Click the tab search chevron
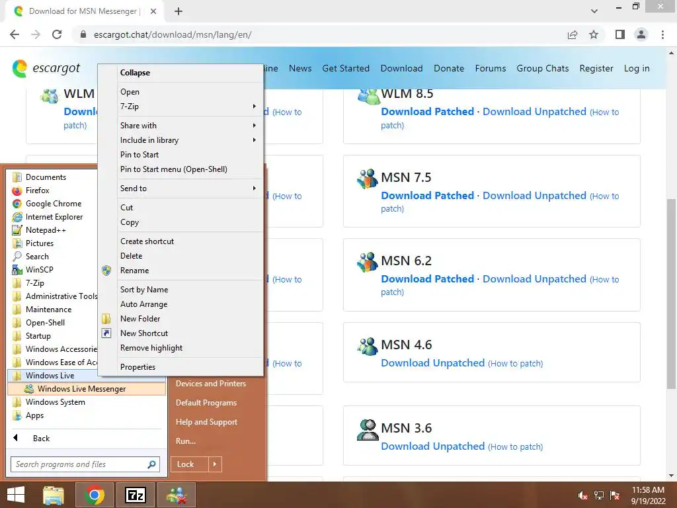The width and height of the screenshot is (677, 508). (594, 11)
